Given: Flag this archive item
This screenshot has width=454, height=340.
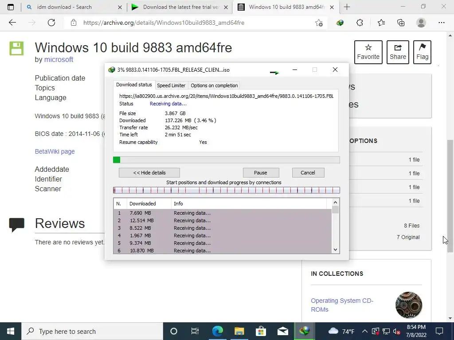Looking at the screenshot, I should click(x=422, y=52).
